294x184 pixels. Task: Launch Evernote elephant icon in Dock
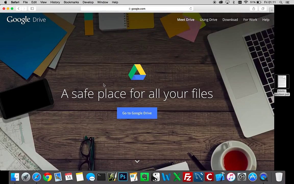144,177
